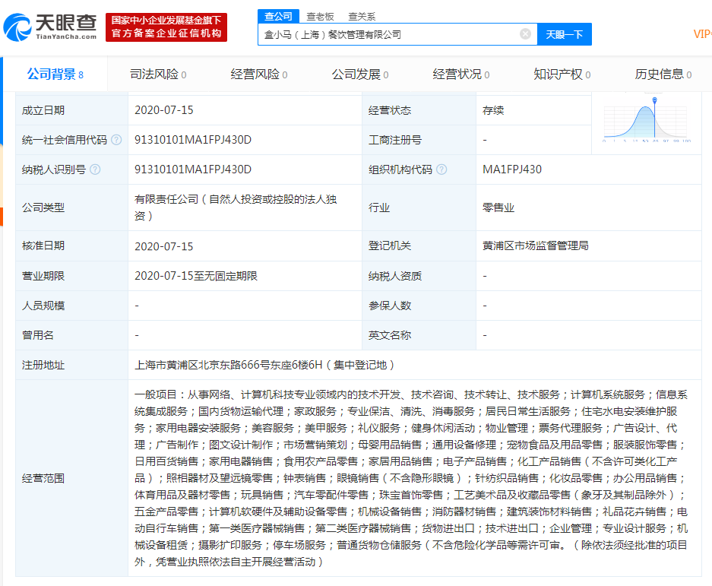Click the registered address 上海市黄浦区北京东路666号
This screenshot has height=586, width=712.
pos(264,365)
